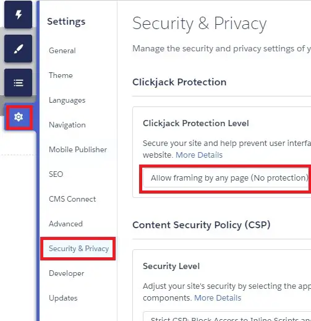Follow More Details link under Clickjack
The width and height of the screenshot is (311, 321).
click(x=199, y=155)
